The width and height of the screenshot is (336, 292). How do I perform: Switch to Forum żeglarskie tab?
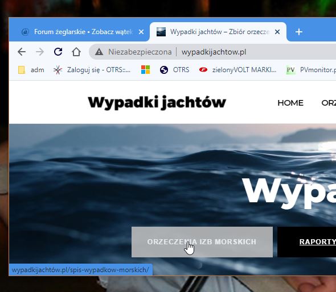[79, 32]
